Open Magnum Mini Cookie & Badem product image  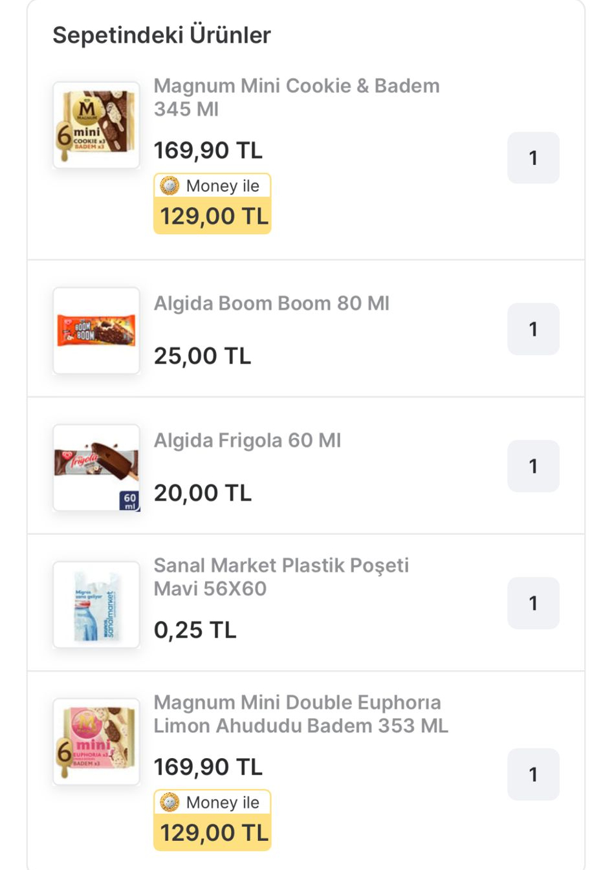coord(96,125)
